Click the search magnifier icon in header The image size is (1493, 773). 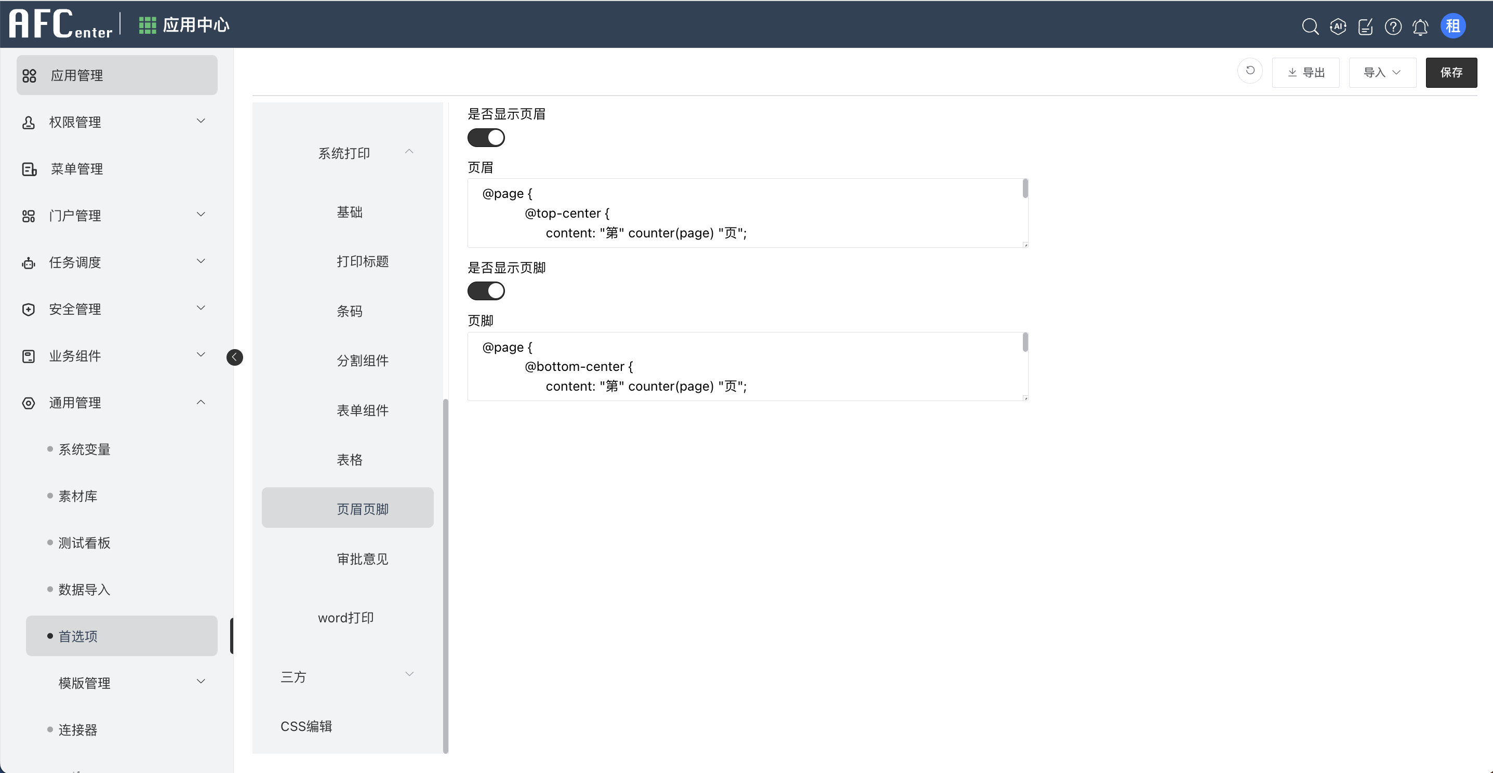[1310, 26]
